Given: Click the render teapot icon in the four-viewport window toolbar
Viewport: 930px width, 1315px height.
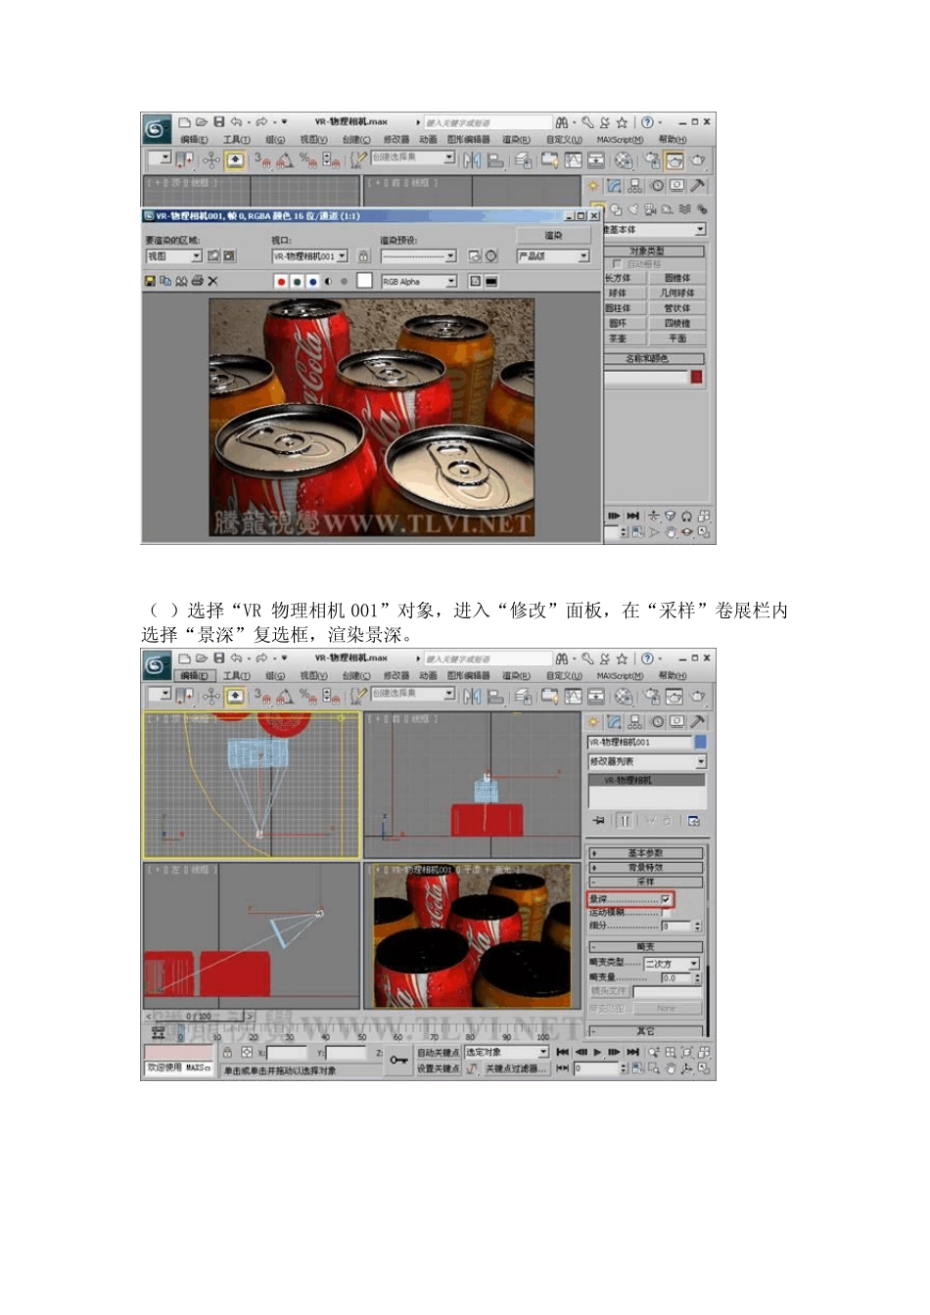Looking at the screenshot, I should [698, 697].
